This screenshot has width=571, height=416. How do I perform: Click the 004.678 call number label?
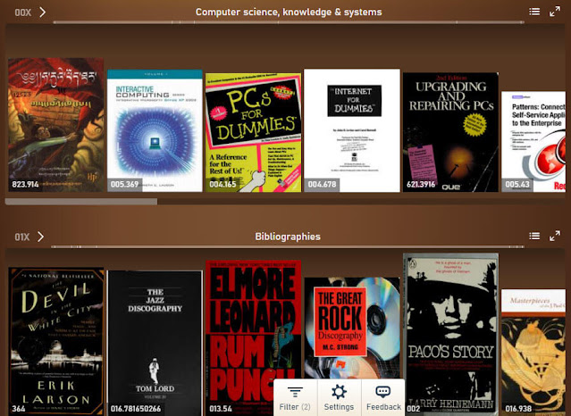(x=322, y=185)
